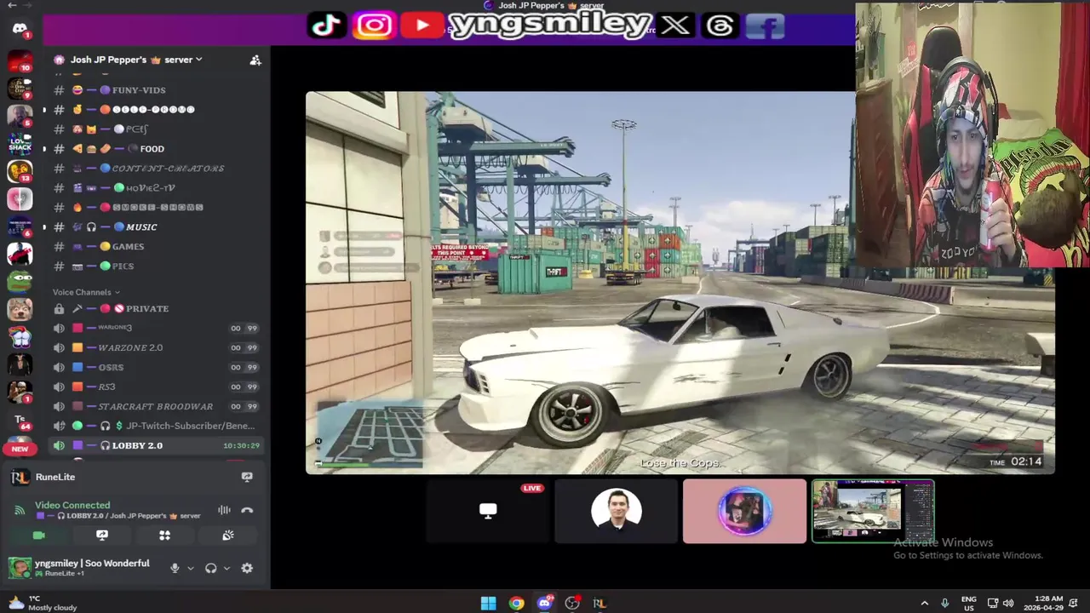Open the X logo in banner
This screenshot has height=613, width=1090.
(675, 26)
